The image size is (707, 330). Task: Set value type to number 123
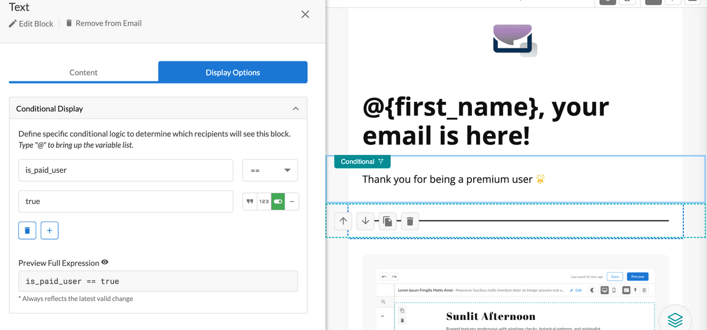click(264, 202)
